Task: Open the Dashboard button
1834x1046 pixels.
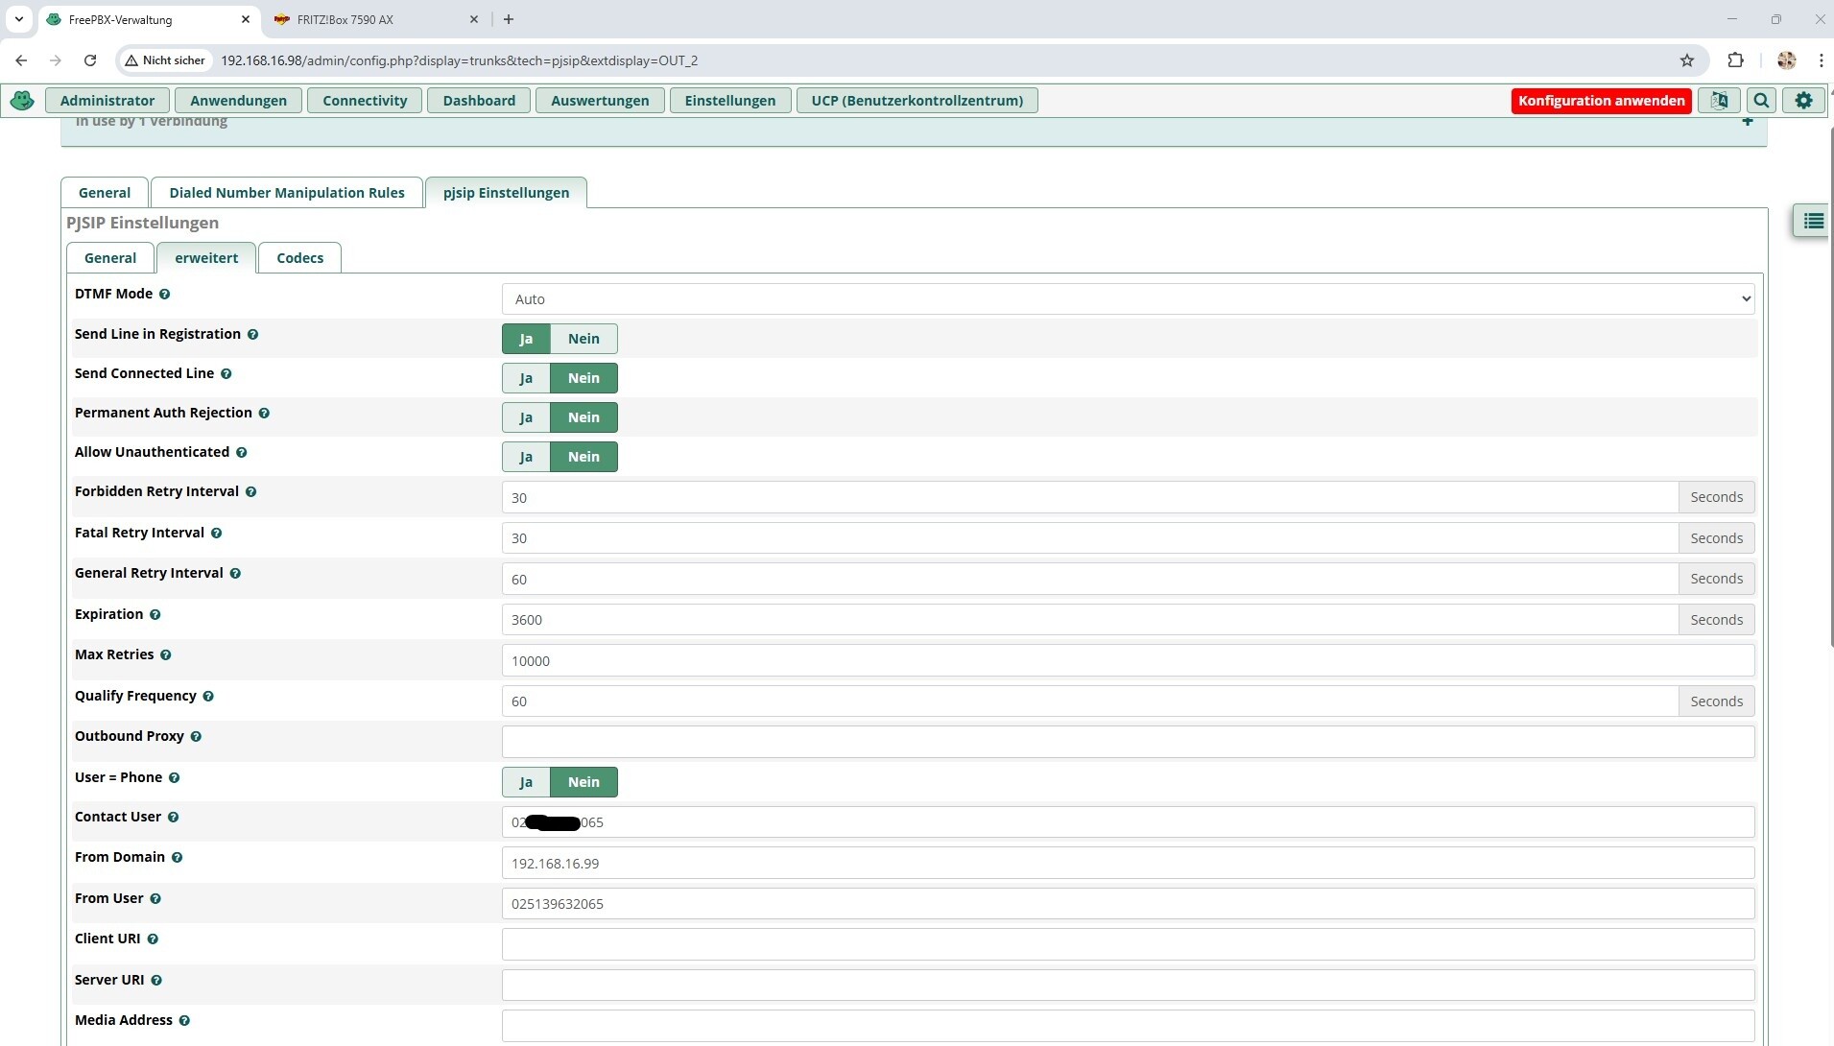Action: click(479, 101)
